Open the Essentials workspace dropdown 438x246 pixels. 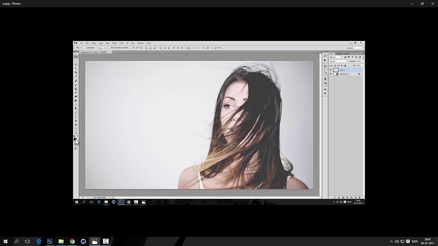tap(354, 48)
